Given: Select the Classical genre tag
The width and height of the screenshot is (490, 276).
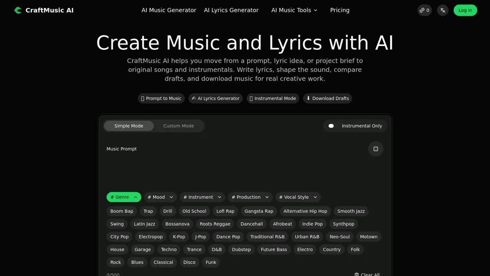Looking at the screenshot, I should coord(163,263).
